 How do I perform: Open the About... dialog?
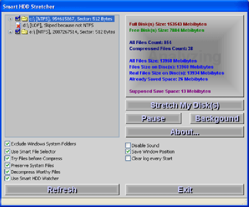coord(185,132)
